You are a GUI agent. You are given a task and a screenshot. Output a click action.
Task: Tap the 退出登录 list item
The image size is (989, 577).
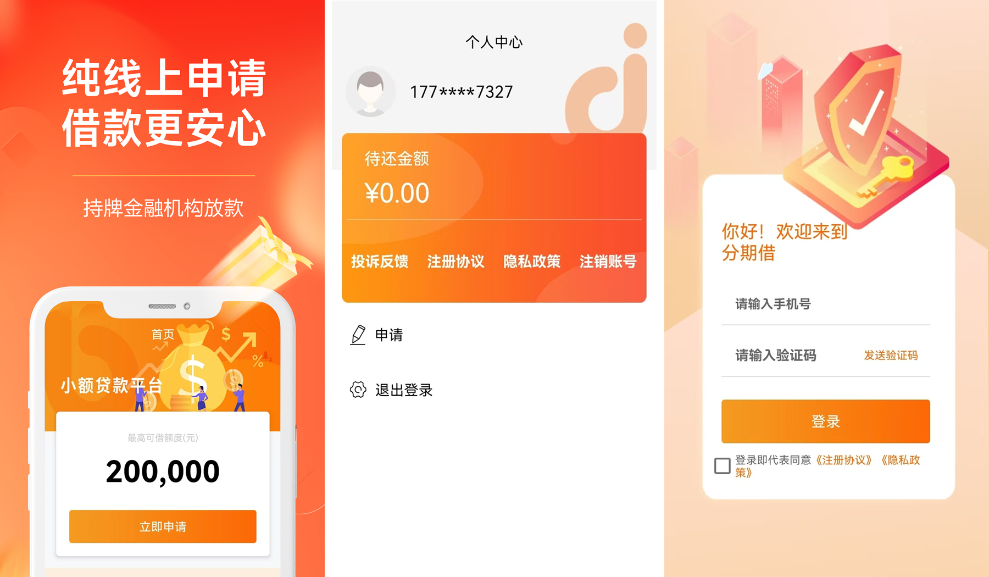(404, 390)
